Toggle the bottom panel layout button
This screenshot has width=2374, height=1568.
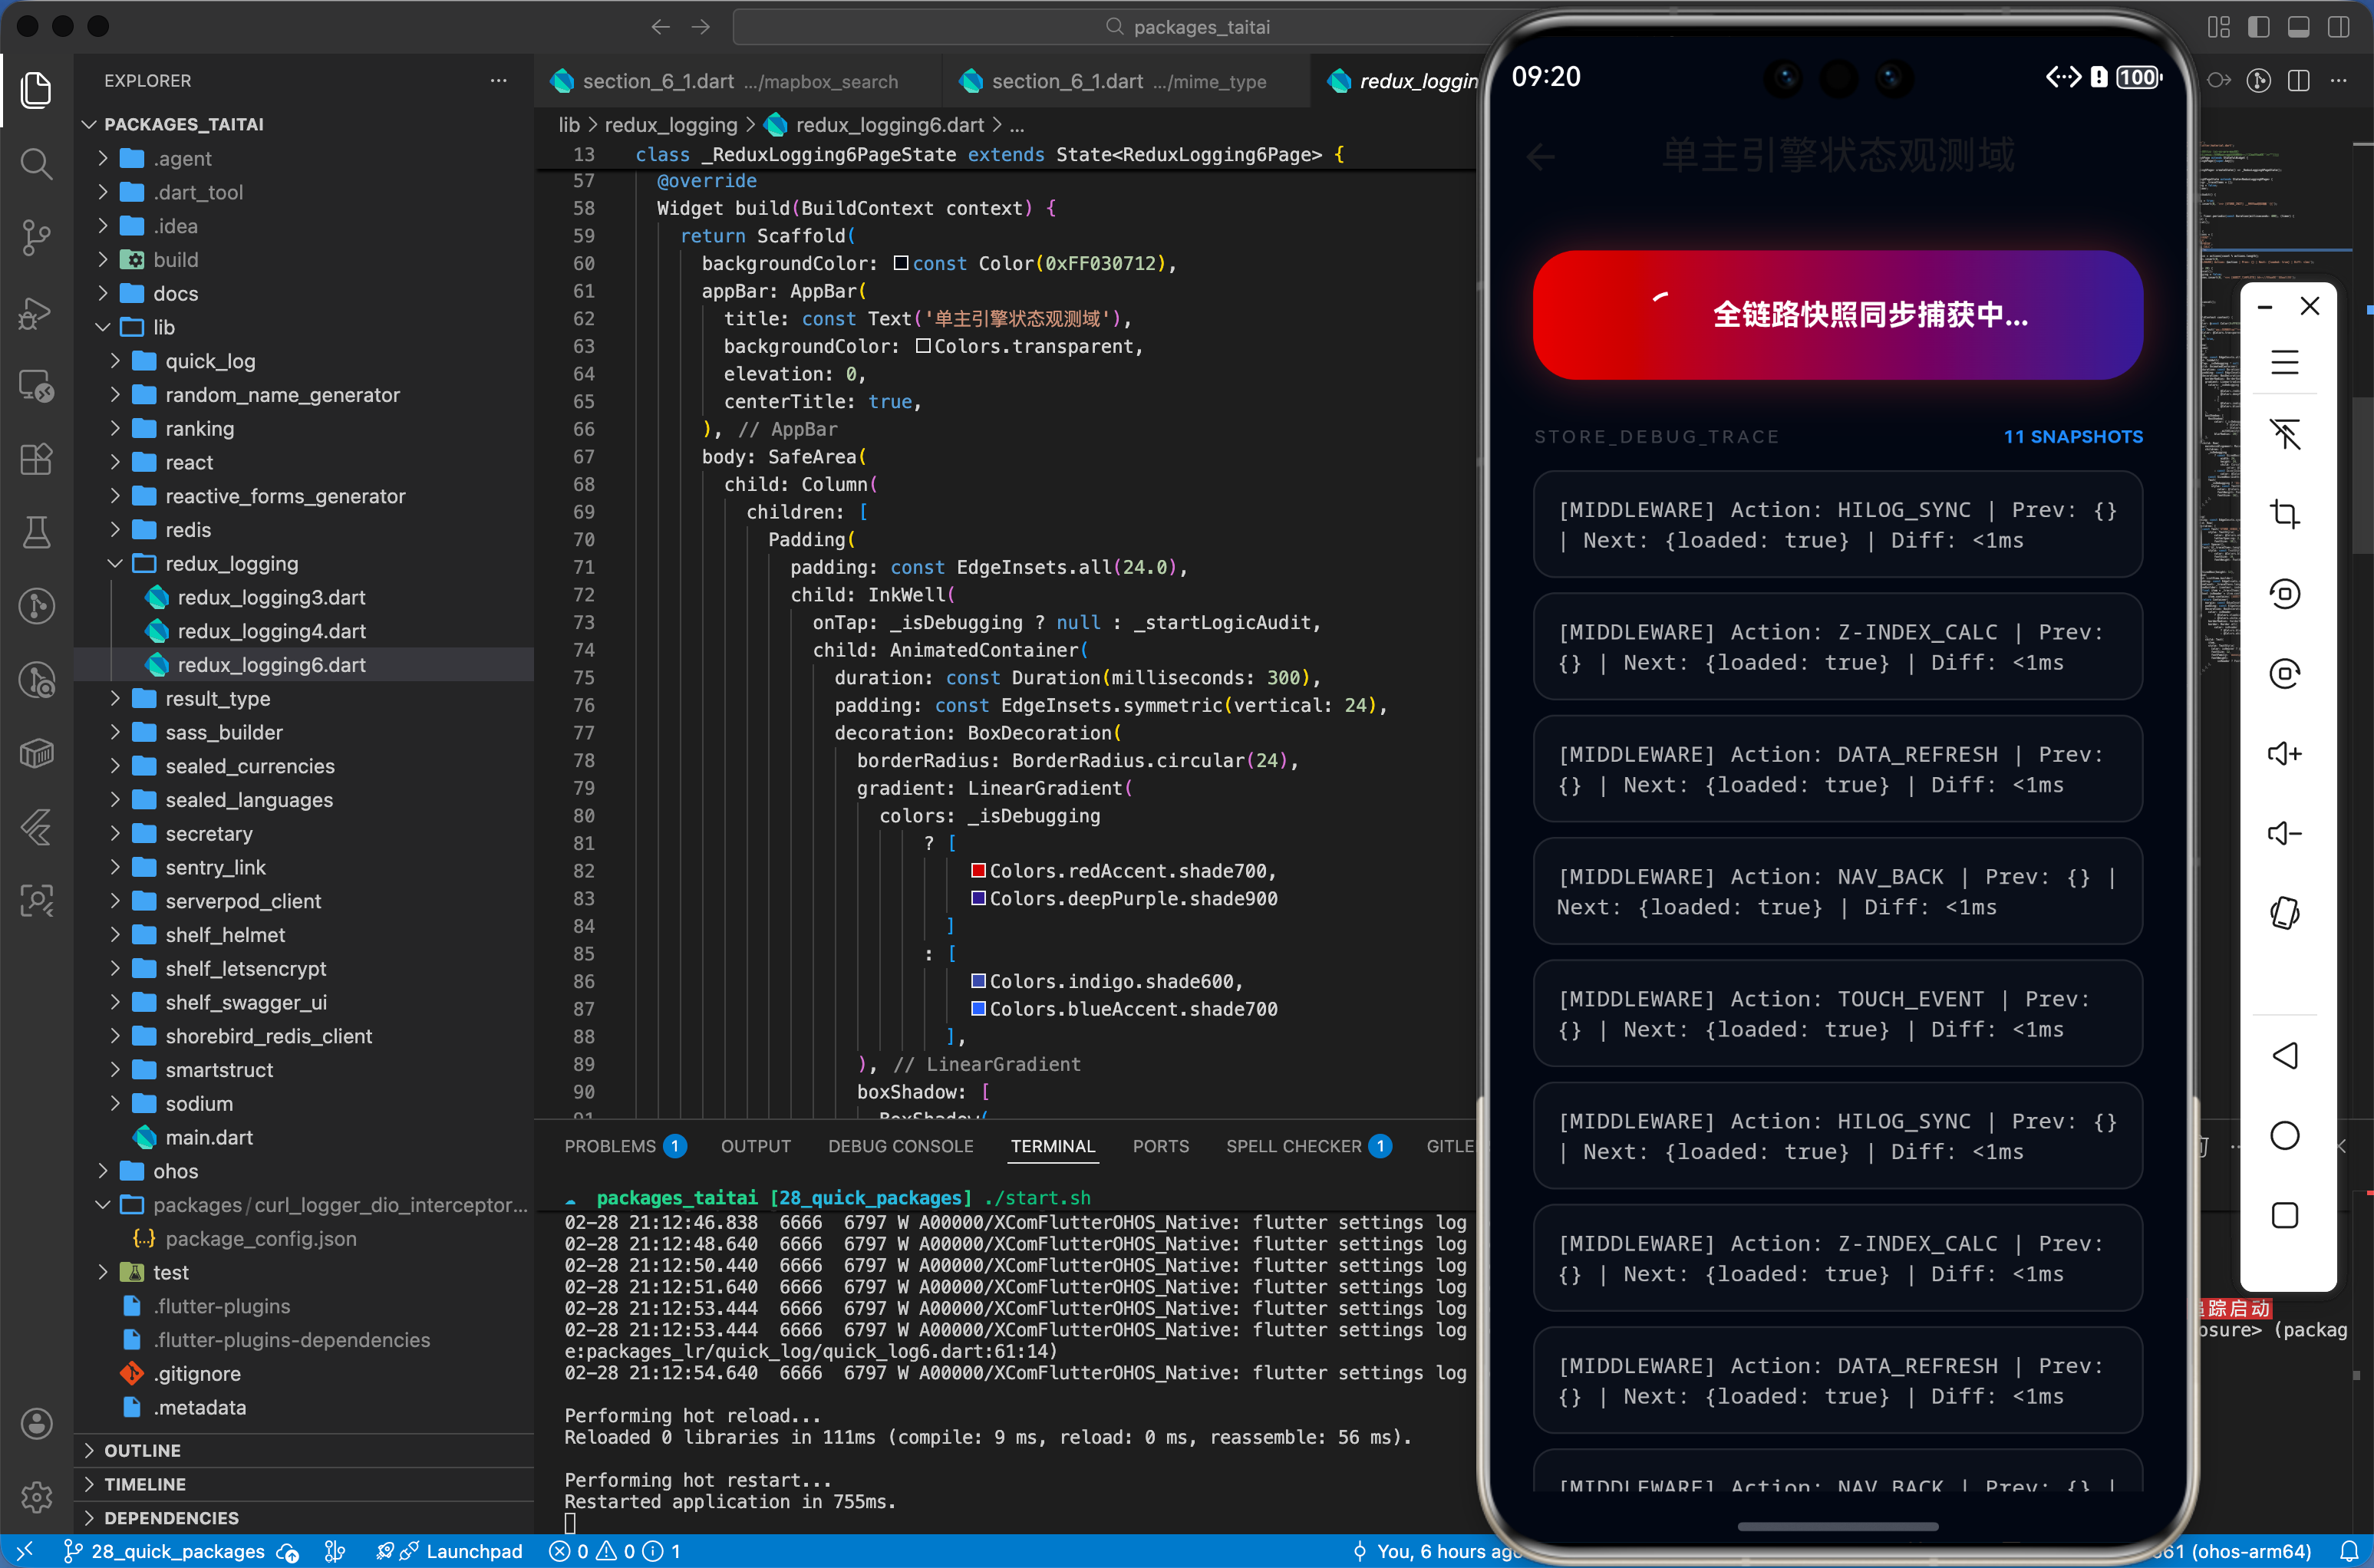[x=2298, y=27]
